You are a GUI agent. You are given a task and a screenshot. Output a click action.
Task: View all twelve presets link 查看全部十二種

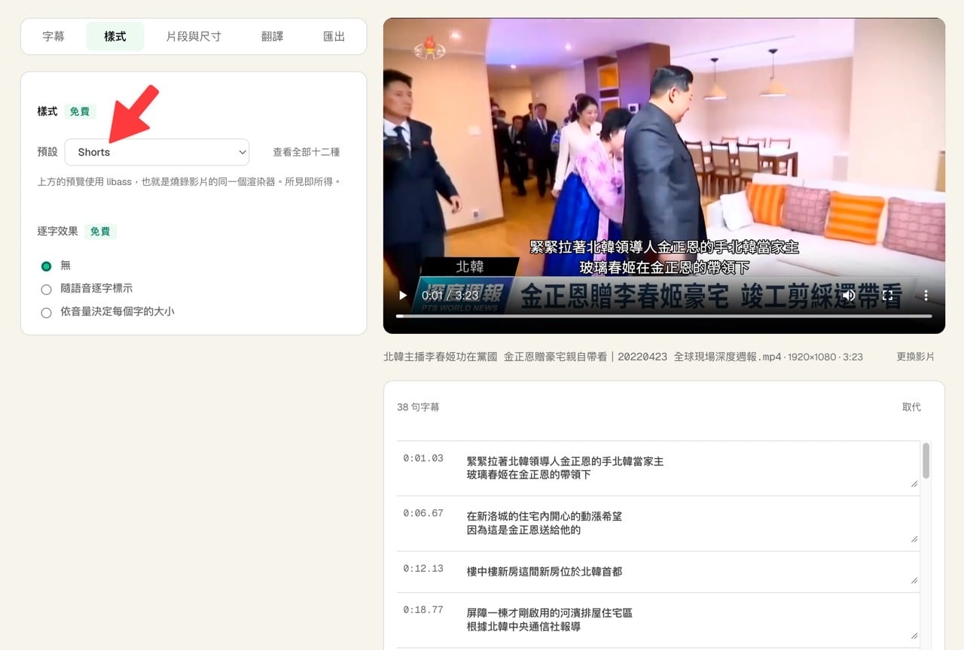[x=306, y=152]
